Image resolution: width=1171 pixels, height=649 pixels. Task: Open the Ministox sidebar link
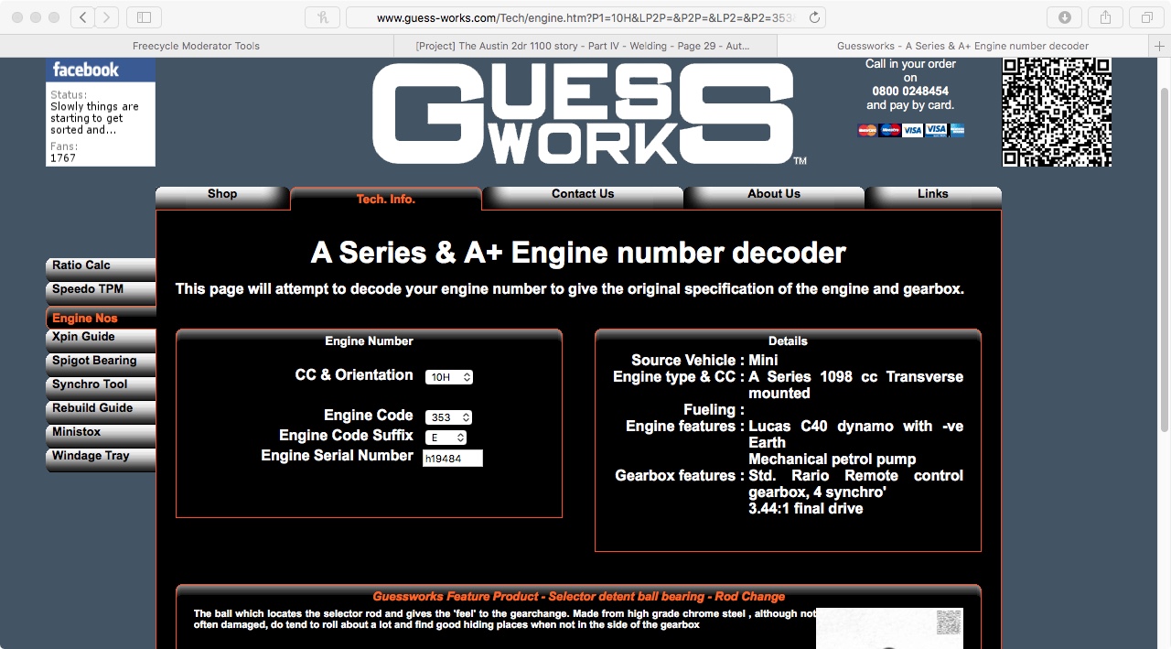(101, 436)
